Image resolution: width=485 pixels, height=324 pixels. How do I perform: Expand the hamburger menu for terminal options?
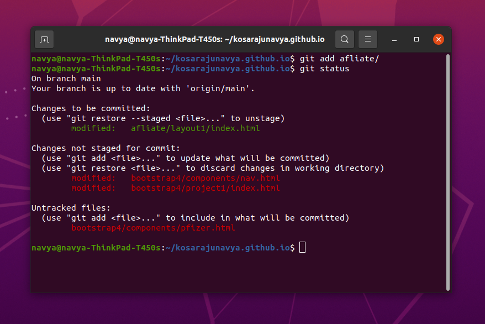(x=367, y=39)
